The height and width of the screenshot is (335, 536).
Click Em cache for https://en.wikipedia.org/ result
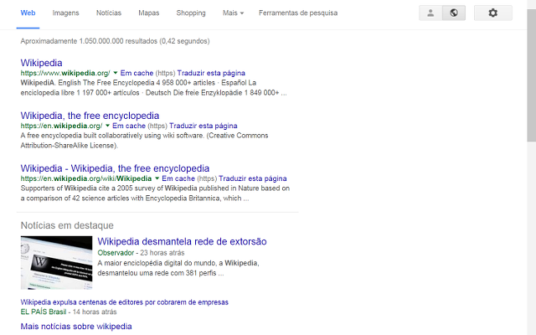pos(129,126)
